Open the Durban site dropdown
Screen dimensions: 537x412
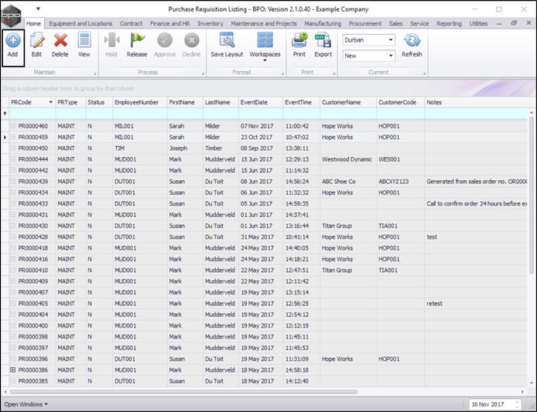[390, 39]
